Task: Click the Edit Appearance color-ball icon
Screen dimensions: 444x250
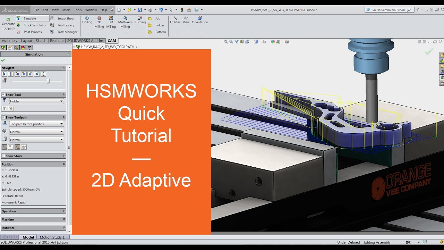Action: pyautogui.click(x=273, y=42)
